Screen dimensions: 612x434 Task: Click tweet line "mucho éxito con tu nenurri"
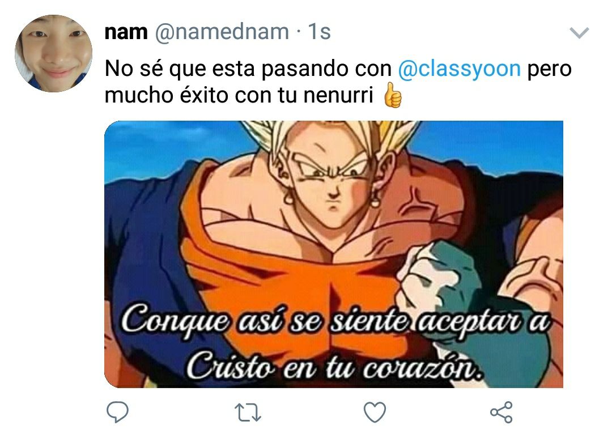(x=239, y=95)
